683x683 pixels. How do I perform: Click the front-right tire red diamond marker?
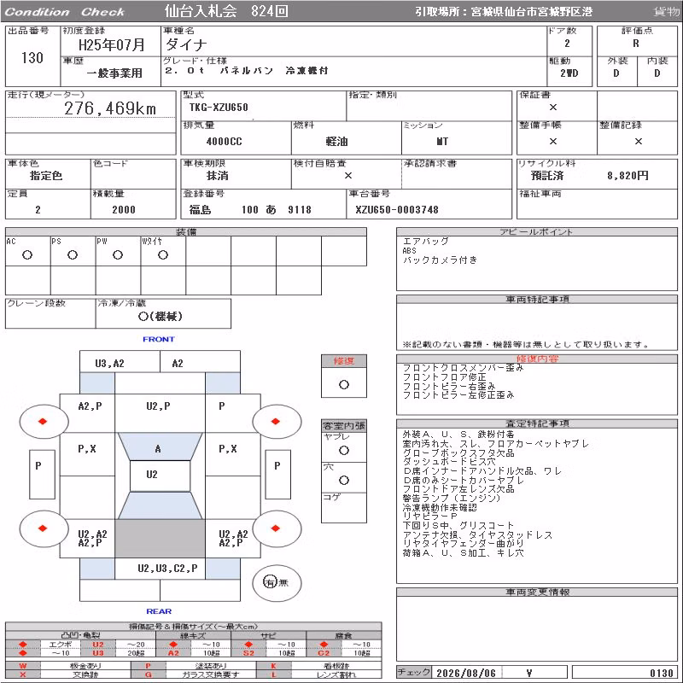(x=275, y=421)
